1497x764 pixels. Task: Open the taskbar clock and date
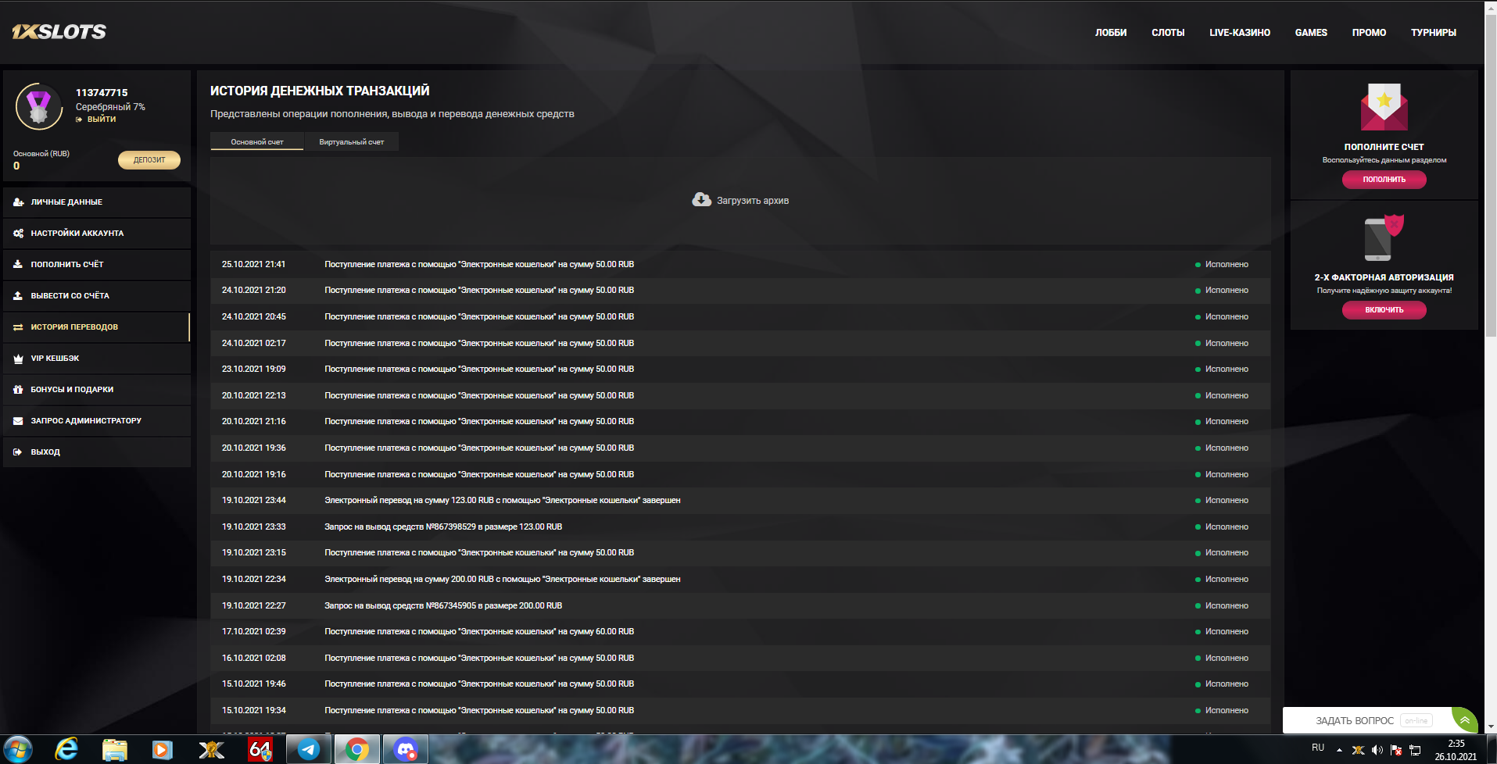(1456, 750)
